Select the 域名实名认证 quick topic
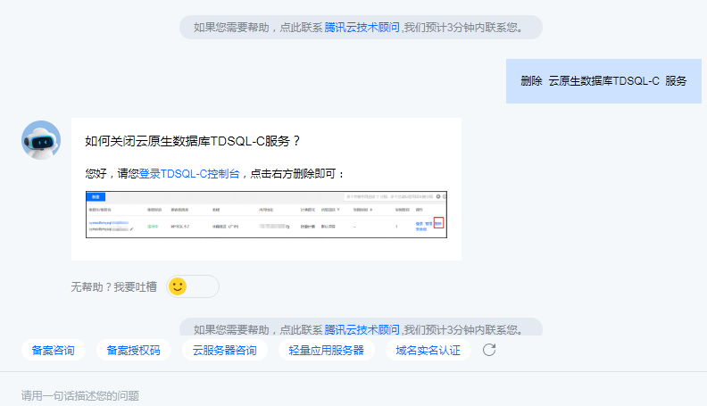 coord(428,350)
